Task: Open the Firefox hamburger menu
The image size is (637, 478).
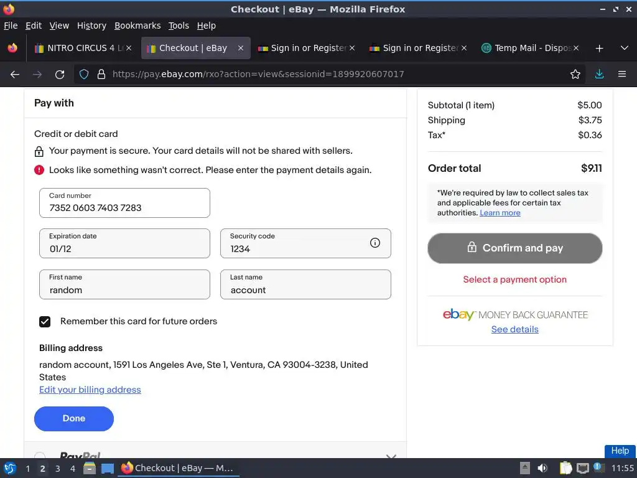Action: click(622, 75)
